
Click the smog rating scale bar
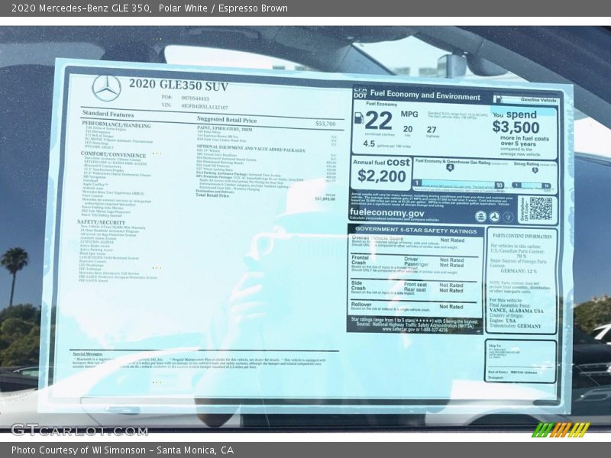[532, 185]
